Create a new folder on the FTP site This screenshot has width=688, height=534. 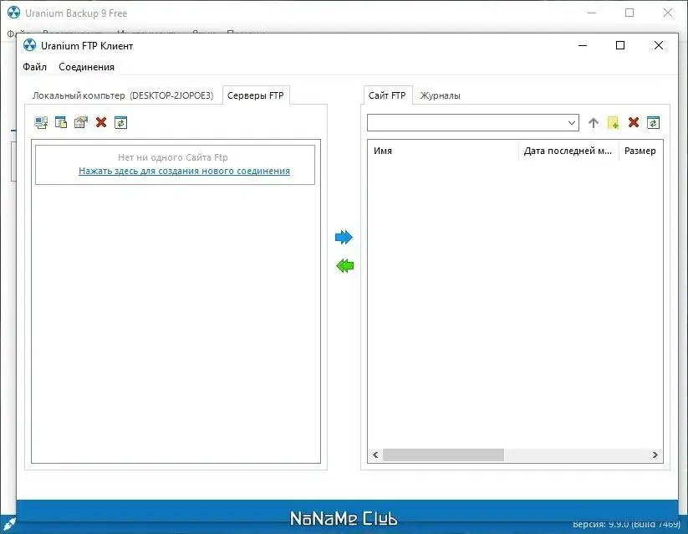tap(613, 122)
